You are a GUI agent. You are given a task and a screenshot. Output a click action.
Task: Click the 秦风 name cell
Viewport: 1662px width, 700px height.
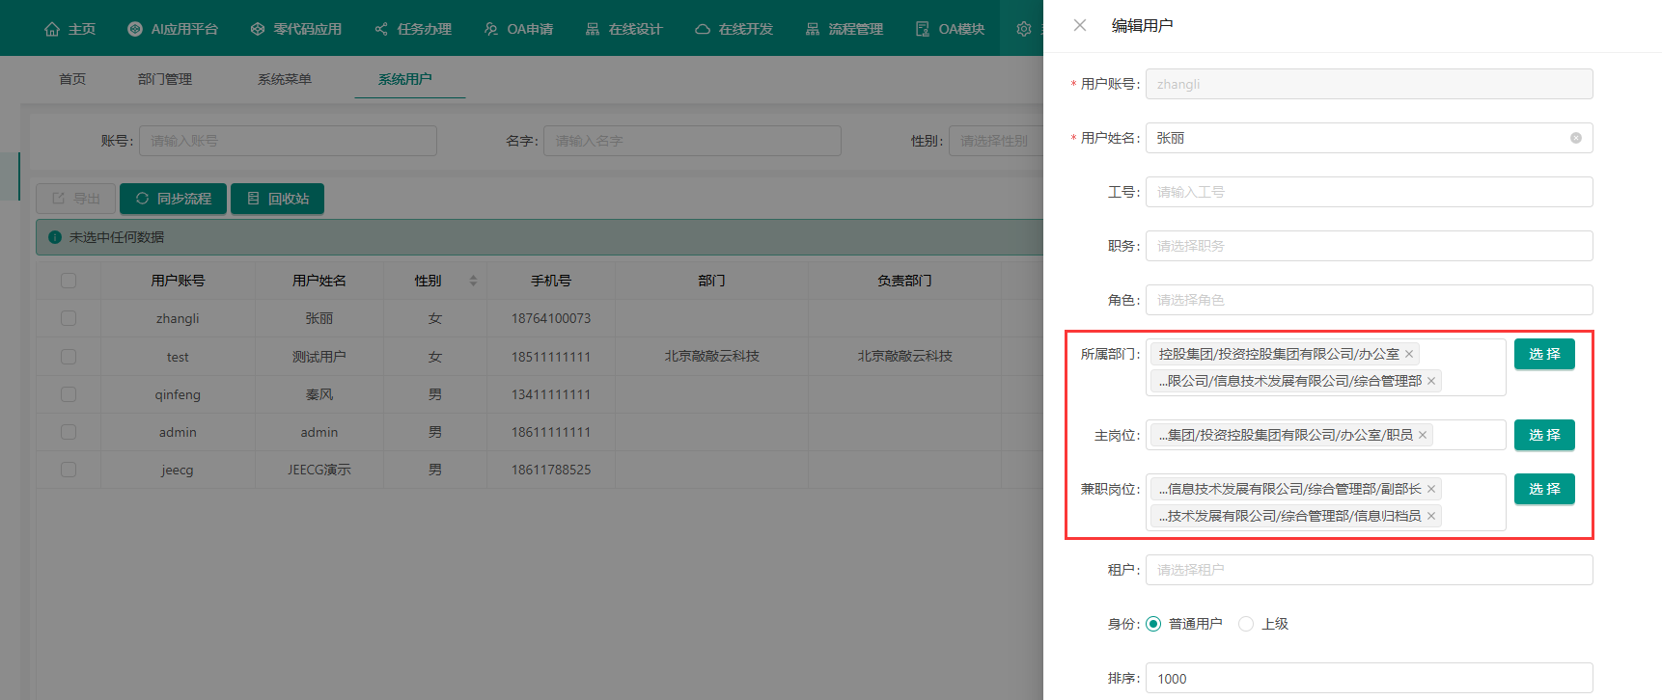click(319, 394)
